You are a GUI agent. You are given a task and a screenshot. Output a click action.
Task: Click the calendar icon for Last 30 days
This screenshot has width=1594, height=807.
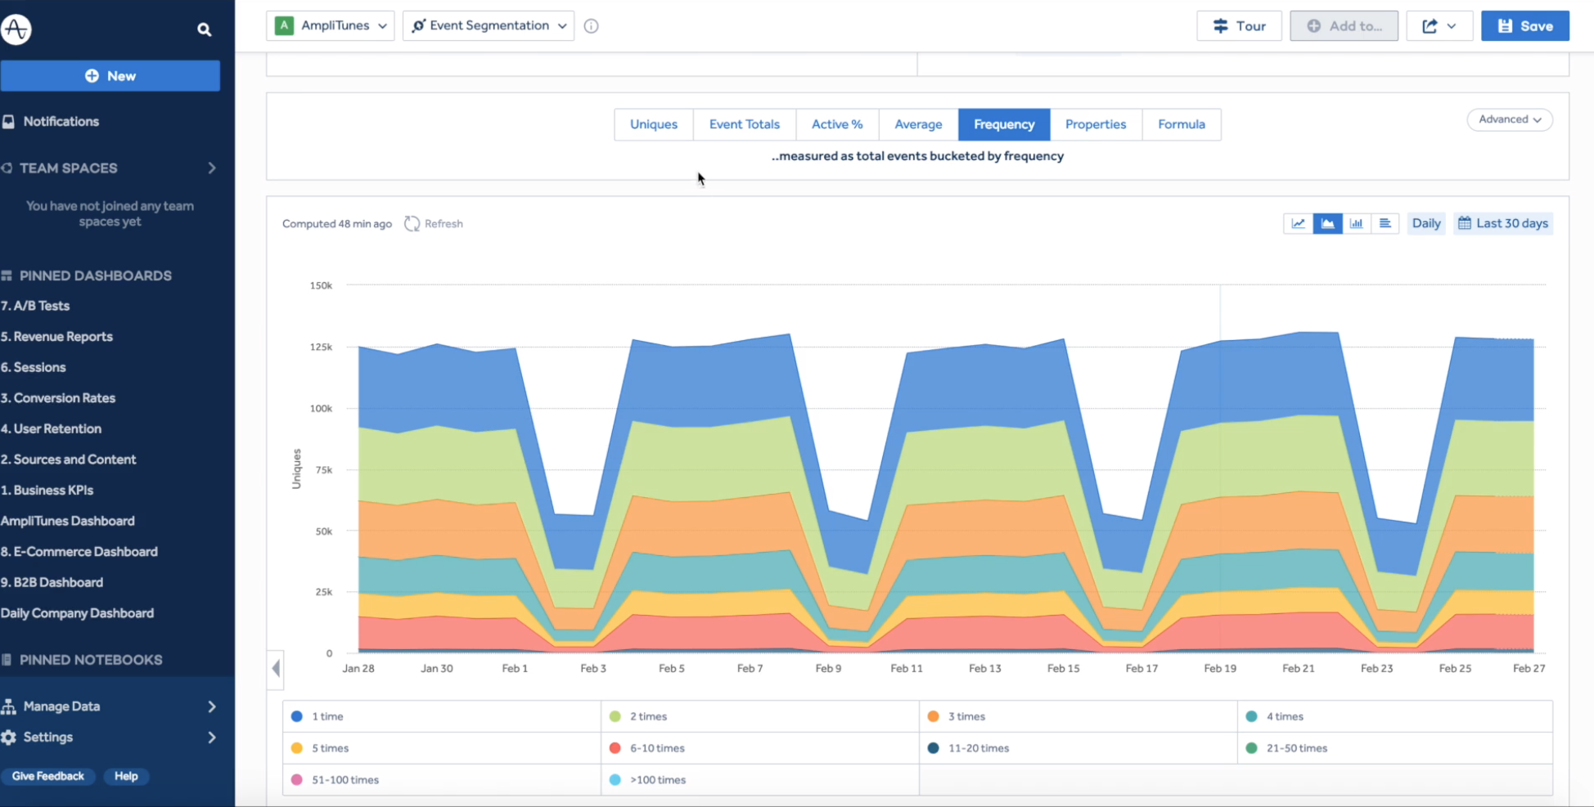[x=1465, y=223]
